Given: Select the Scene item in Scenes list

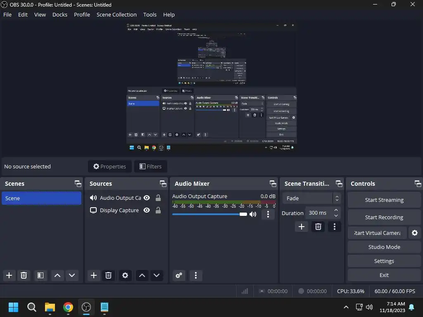Looking at the screenshot, I should click(x=42, y=198).
